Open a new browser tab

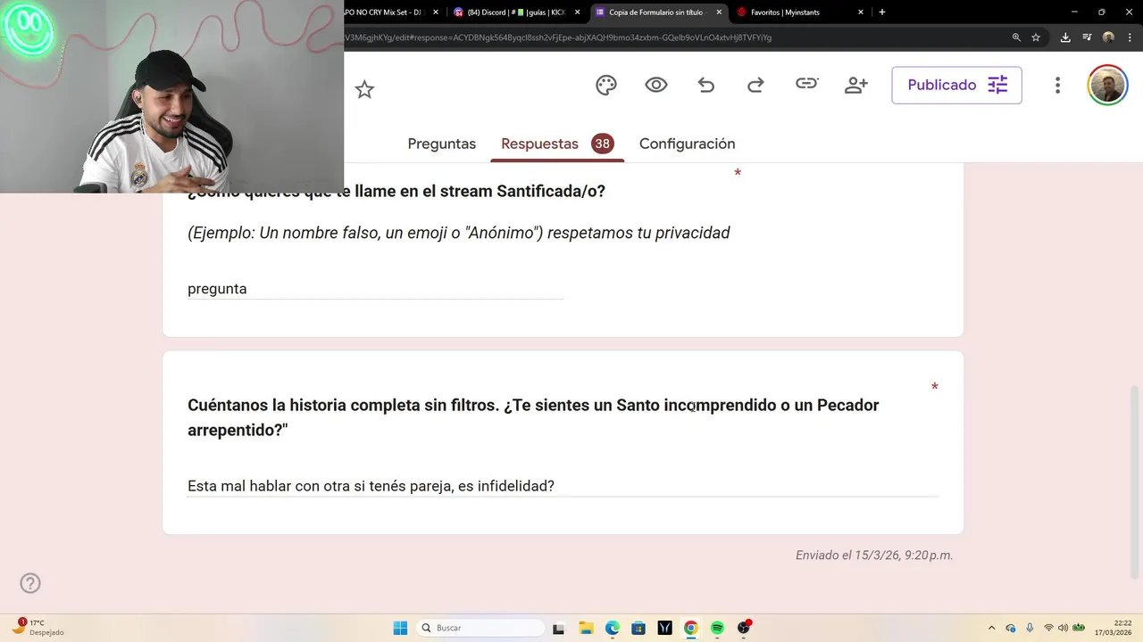(x=882, y=12)
